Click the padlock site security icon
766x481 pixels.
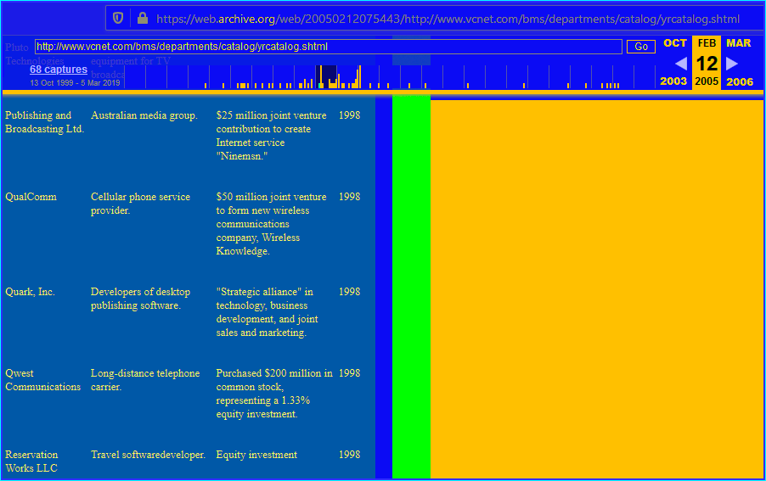pyautogui.click(x=143, y=19)
